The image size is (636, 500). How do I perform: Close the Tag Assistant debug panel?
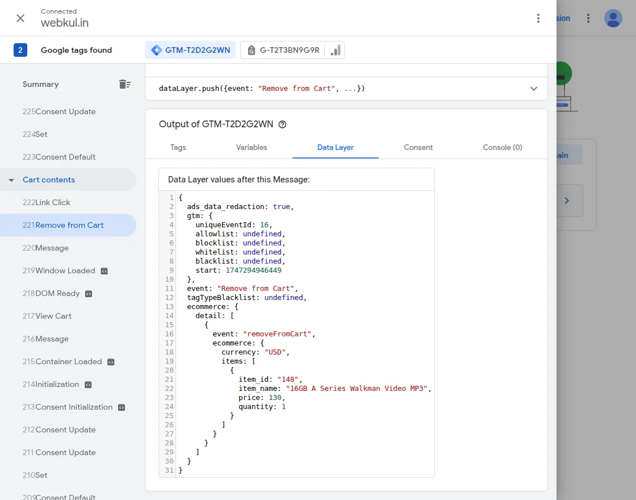[20, 18]
